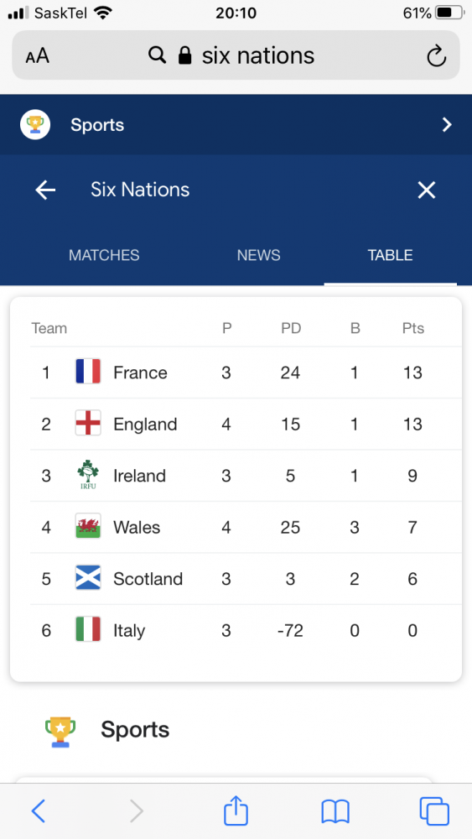The width and height of the screenshot is (472, 839).
Task: Tap the Safari share icon
Action: point(236,810)
